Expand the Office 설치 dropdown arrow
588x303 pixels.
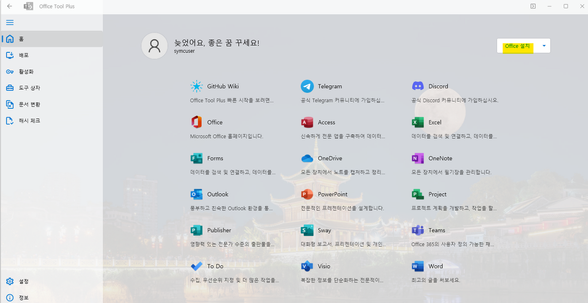tap(544, 46)
